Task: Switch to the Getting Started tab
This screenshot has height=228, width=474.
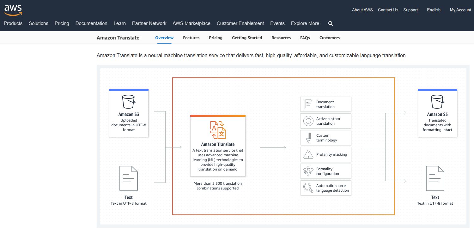Action: 247,38
